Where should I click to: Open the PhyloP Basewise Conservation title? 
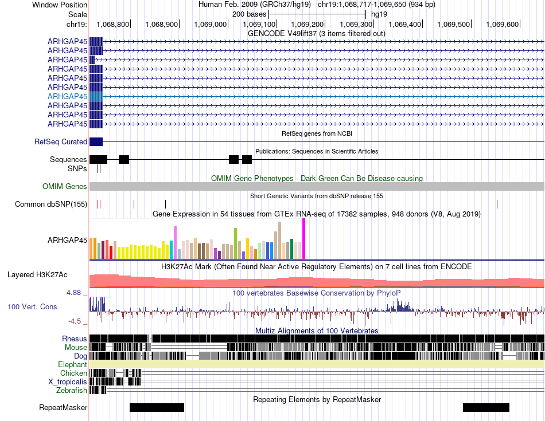click(x=317, y=293)
